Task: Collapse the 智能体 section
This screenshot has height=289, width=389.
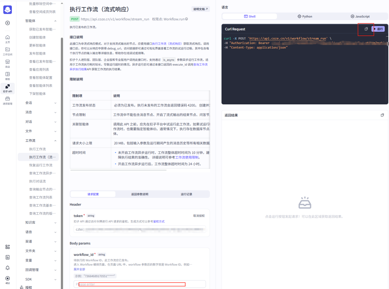Action: click(x=55, y=21)
